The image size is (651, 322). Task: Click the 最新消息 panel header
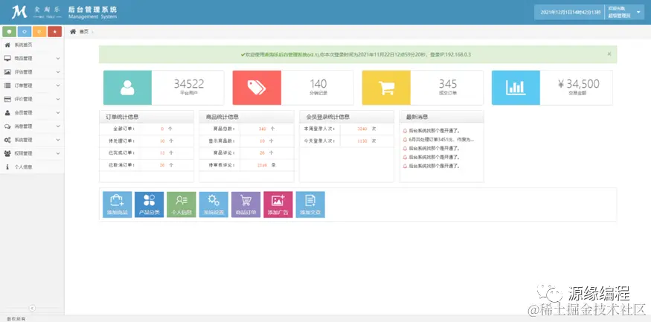(x=442, y=117)
